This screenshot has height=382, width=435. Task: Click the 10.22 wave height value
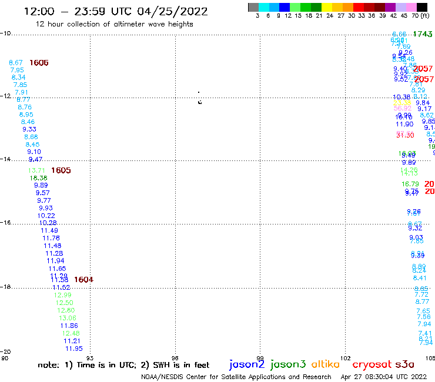click(x=46, y=216)
